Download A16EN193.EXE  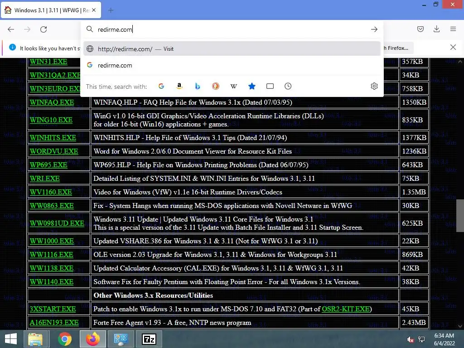pos(54,323)
